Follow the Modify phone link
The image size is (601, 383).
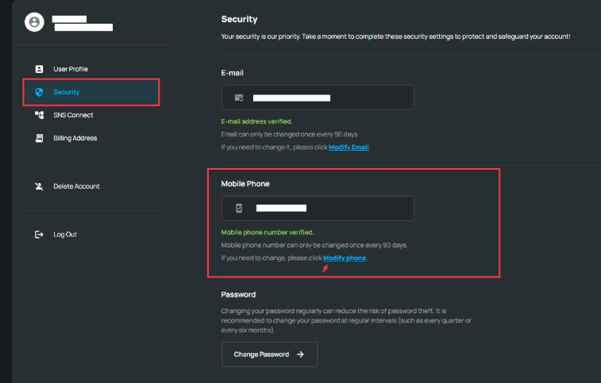click(345, 258)
